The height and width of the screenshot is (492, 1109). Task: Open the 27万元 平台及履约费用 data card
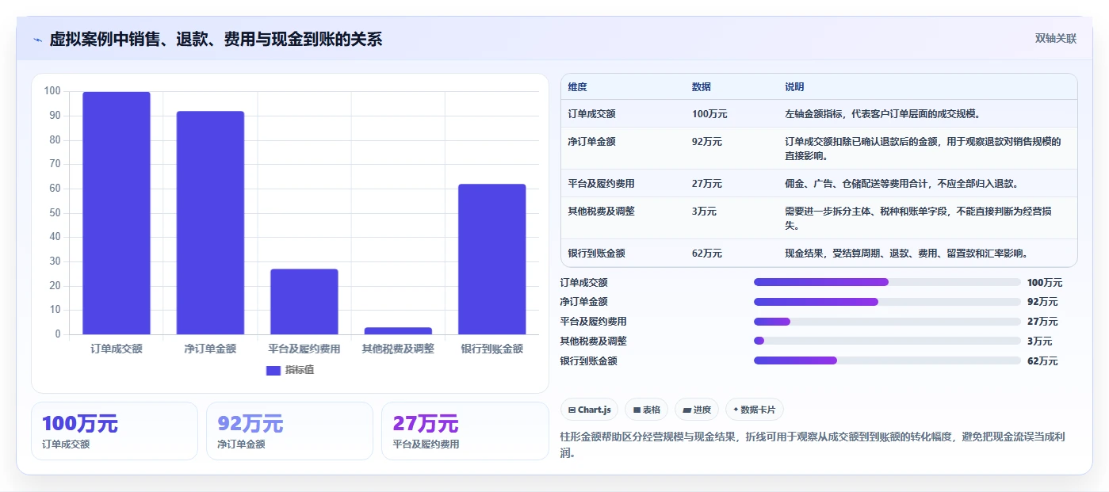465,431
